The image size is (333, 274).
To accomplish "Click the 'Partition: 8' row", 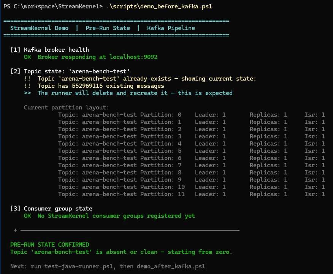I will click(191, 172).
